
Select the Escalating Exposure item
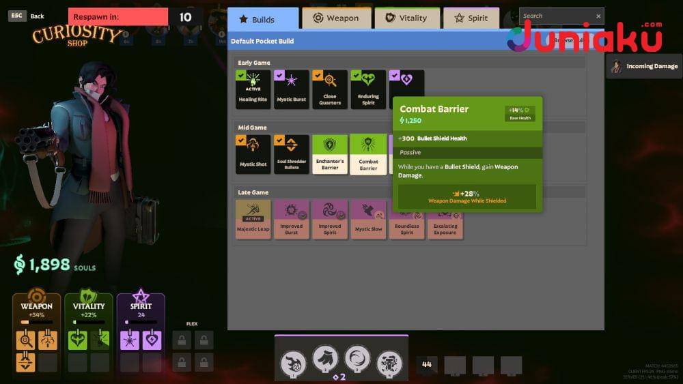click(445, 219)
